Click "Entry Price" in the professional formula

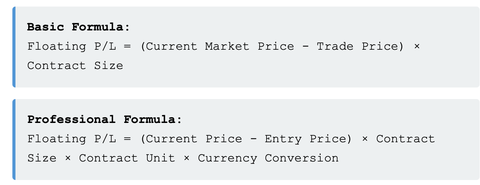click(306, 139)
